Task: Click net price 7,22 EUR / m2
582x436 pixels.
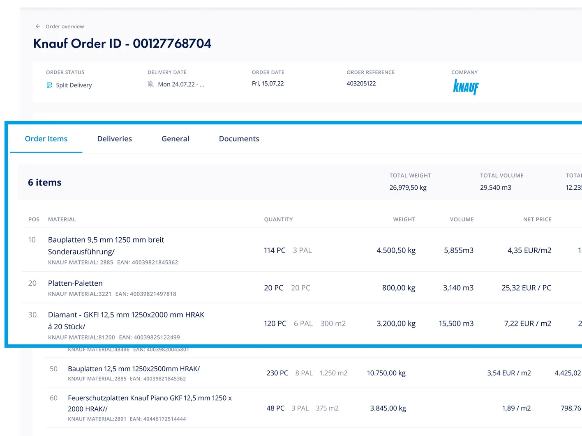Action: point(528,324)
